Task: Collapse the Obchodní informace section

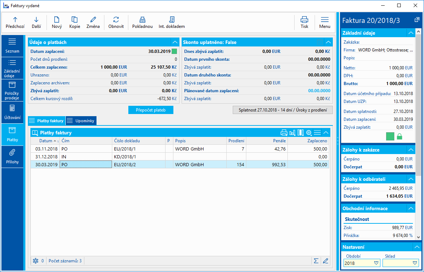Action: (x=410, y=208)
